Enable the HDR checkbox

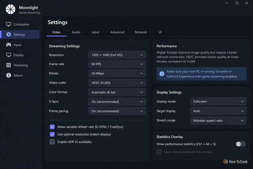coord(52,142)
